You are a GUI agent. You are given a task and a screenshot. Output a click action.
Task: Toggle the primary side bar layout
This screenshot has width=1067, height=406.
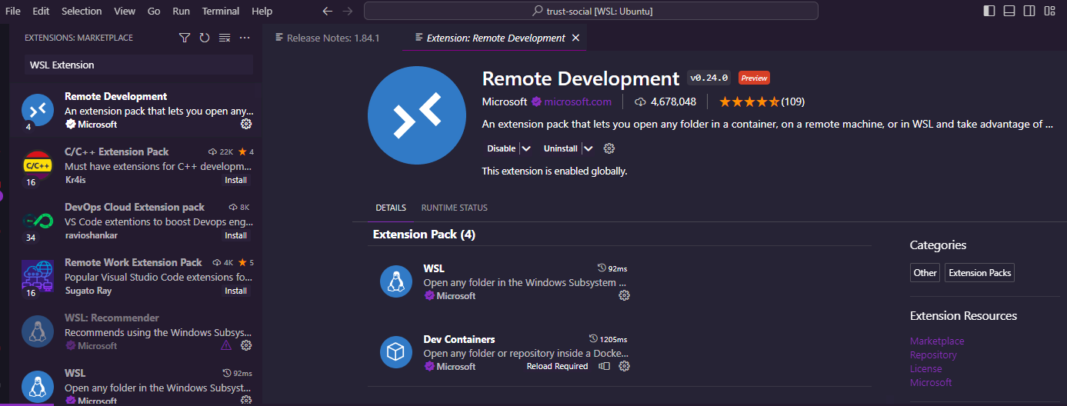coord(989,11)
